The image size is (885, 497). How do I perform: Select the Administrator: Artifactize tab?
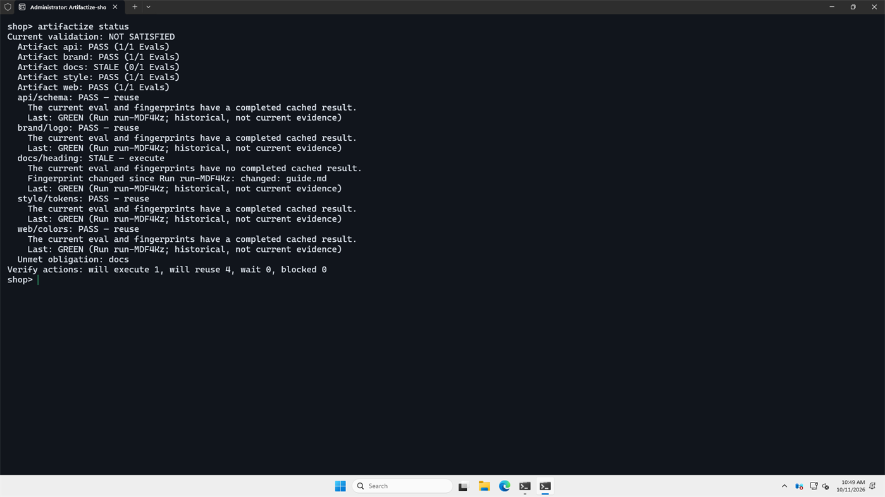[x=68, y=7]
